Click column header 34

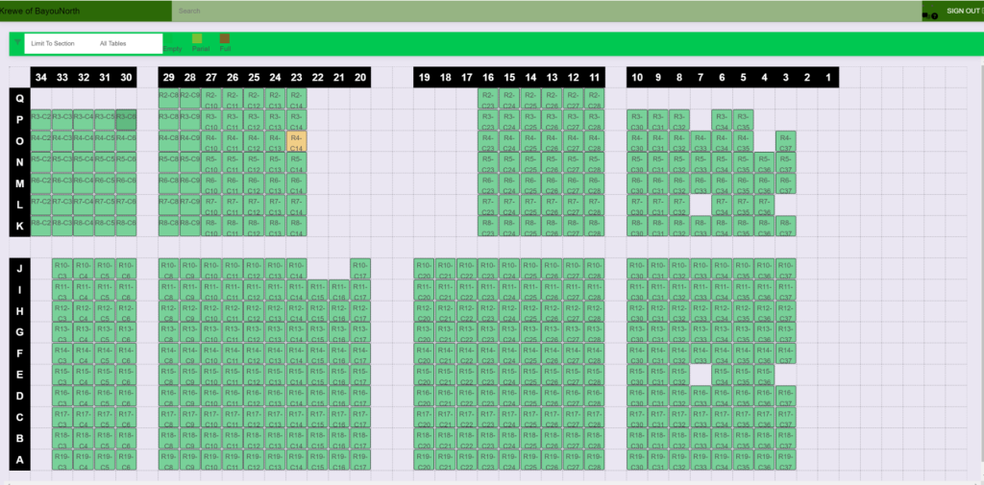pos(40,77)
